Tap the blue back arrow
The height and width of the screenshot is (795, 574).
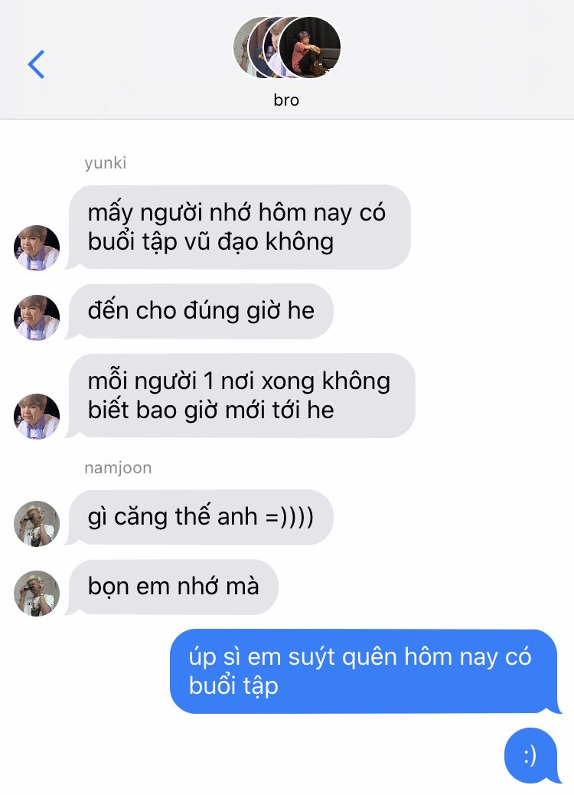point(36,64)
